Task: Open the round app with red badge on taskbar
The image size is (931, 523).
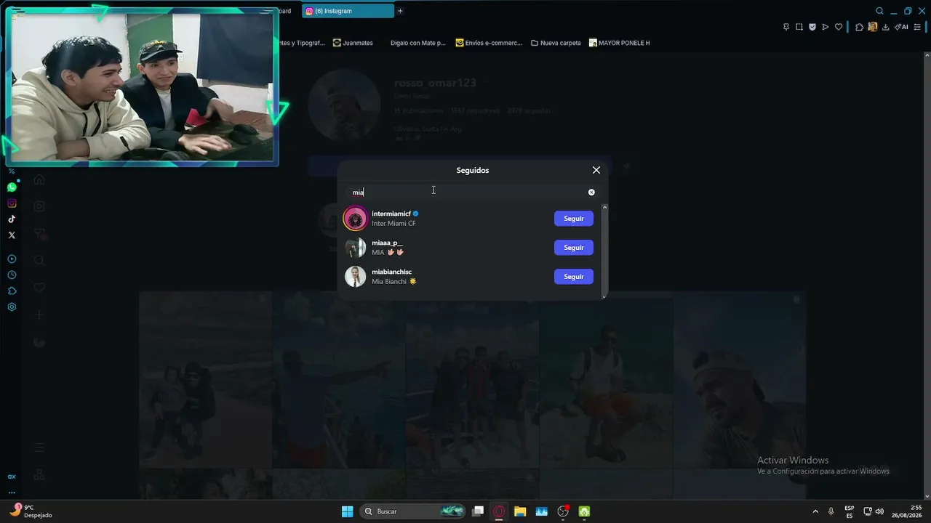Action: coord(563,511)
